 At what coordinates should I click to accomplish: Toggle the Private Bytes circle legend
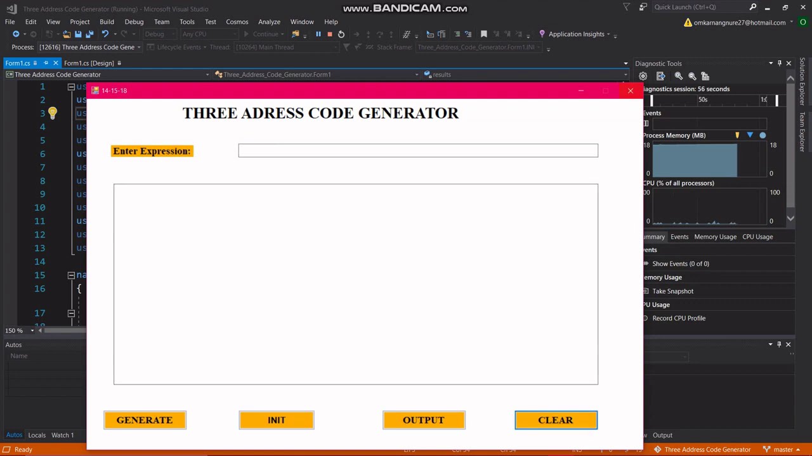point(763,136)
